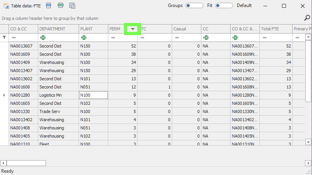Open the search magnifier icon

[307, 18]
